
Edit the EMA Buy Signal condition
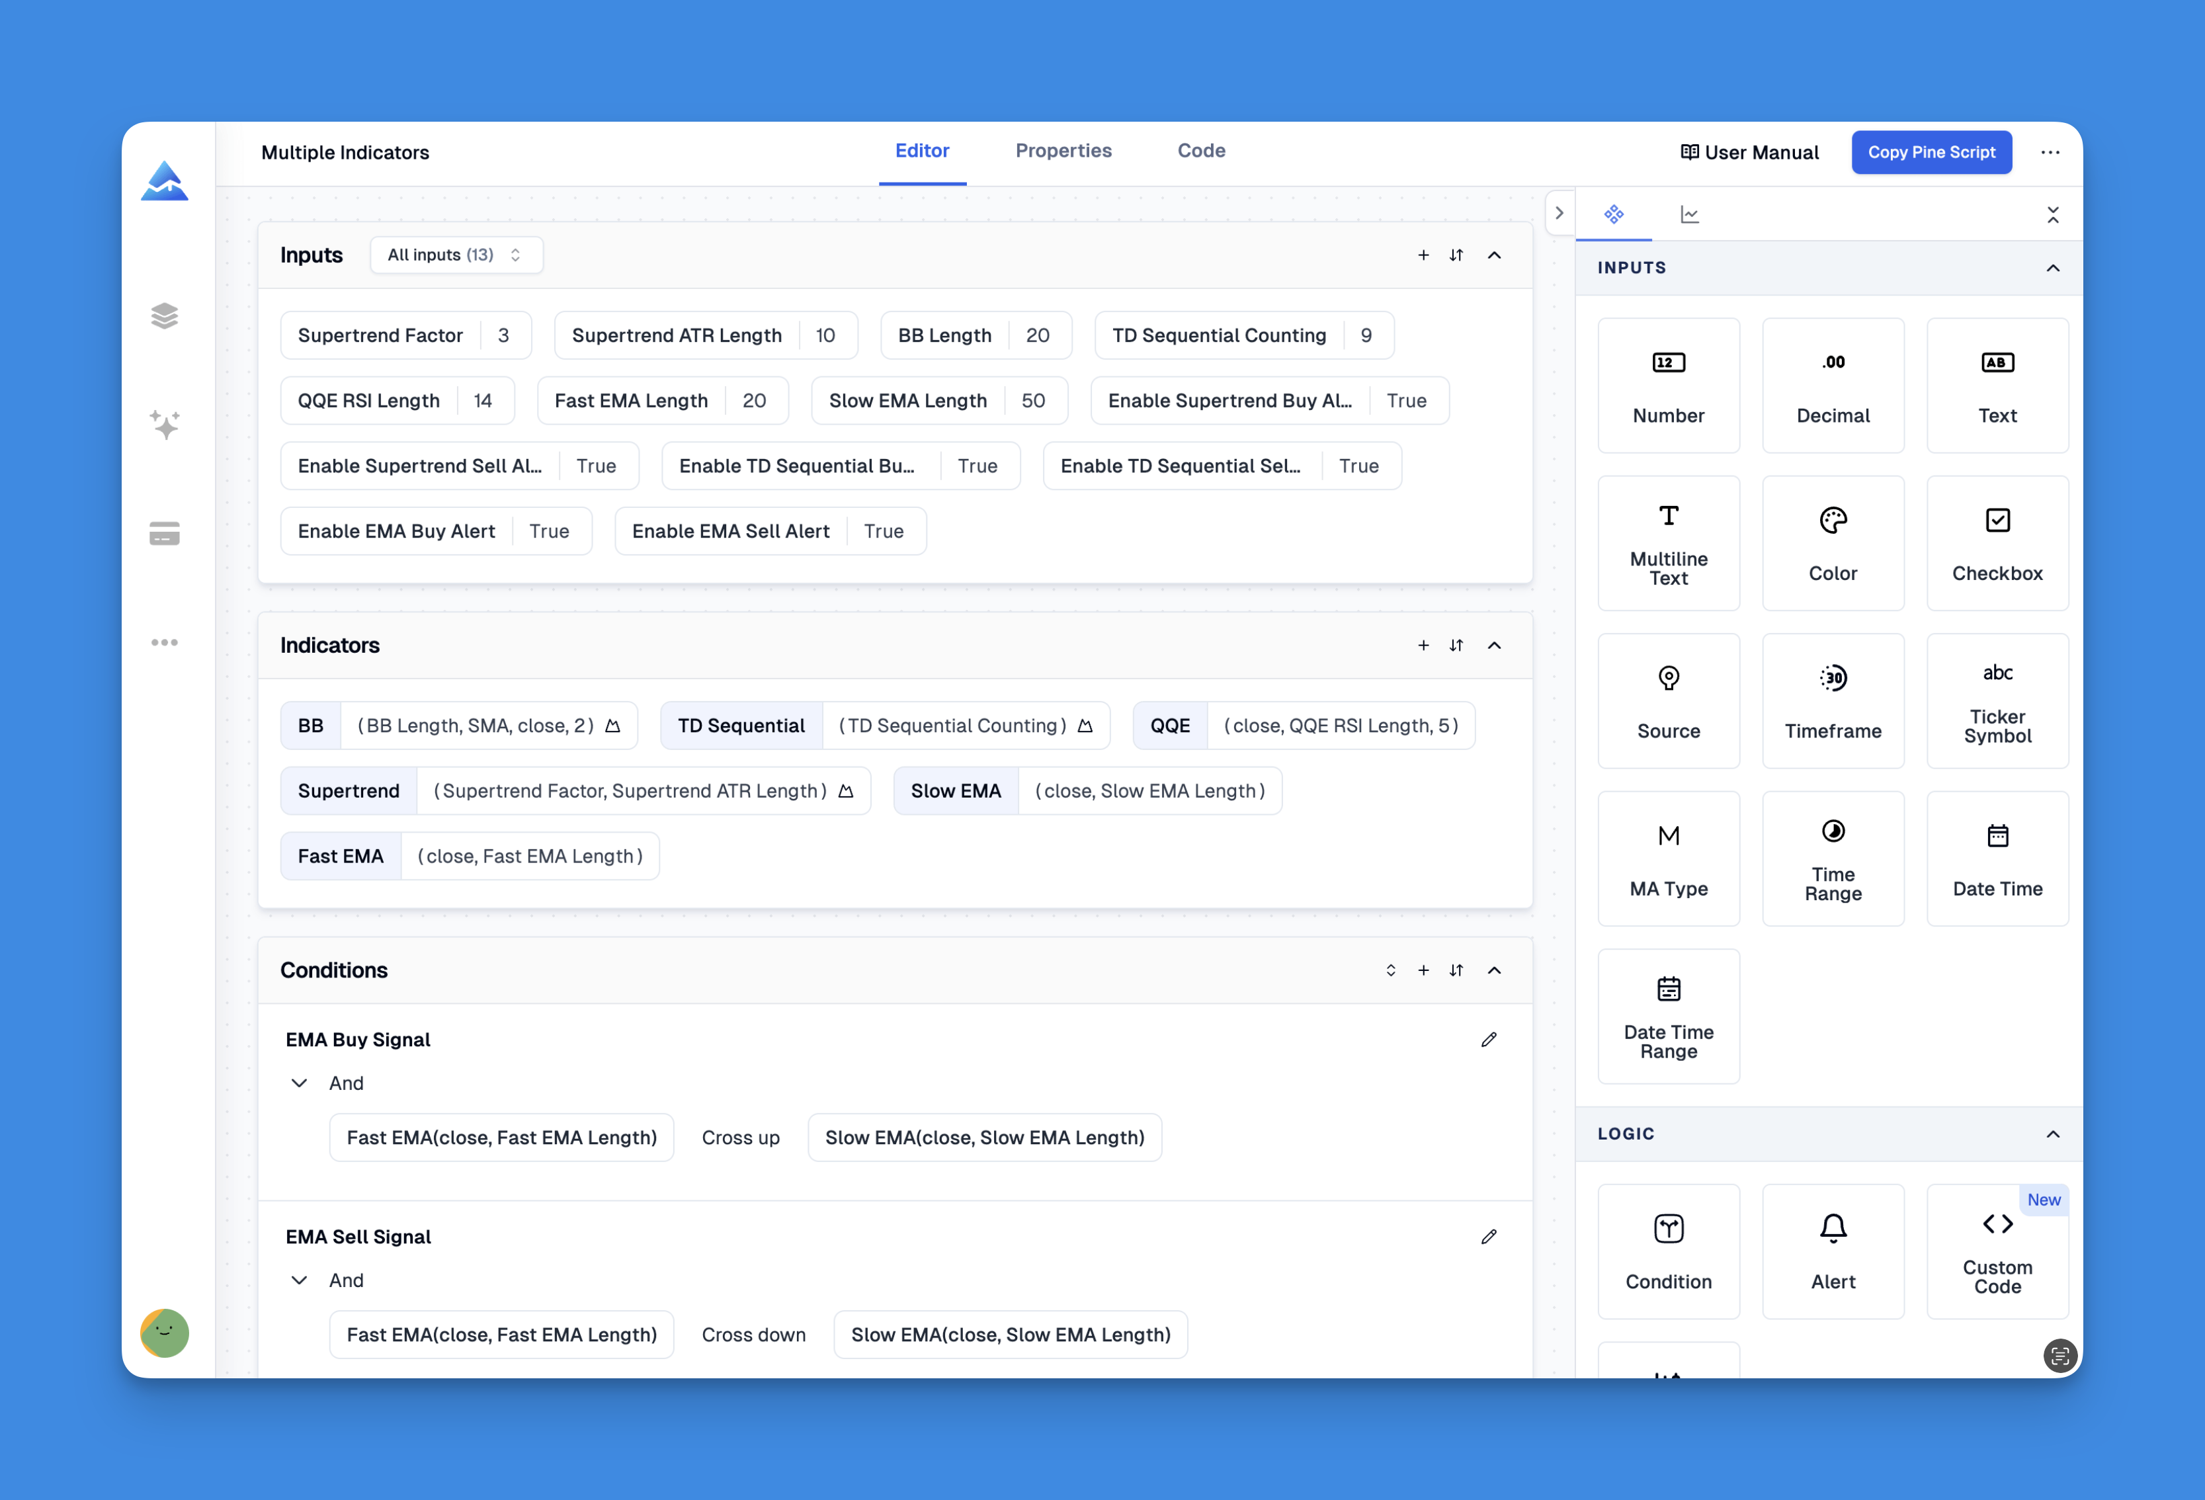pos(1487,1040)
